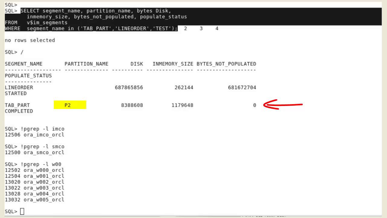This screenshot has width=387, height=218.
Task: Select the 13032 ora_w005_orcl line
Action: [x=34, y=200]
